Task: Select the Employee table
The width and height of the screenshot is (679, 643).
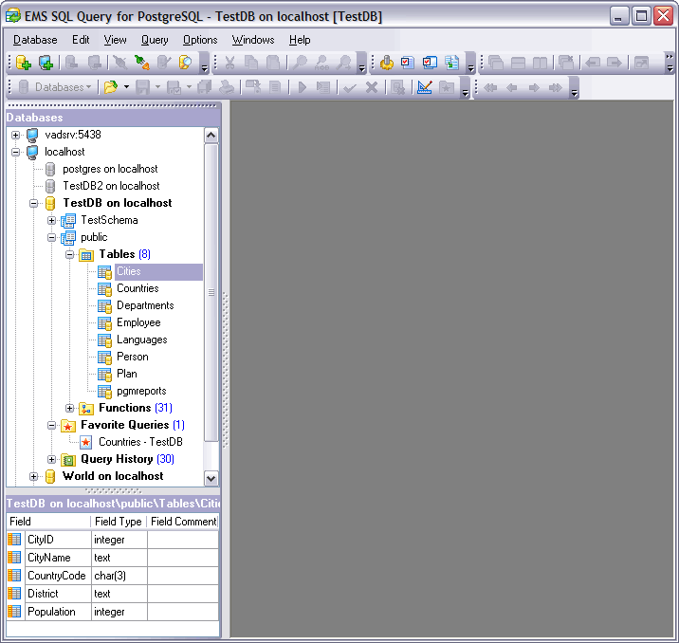Action: coord(138,322)
